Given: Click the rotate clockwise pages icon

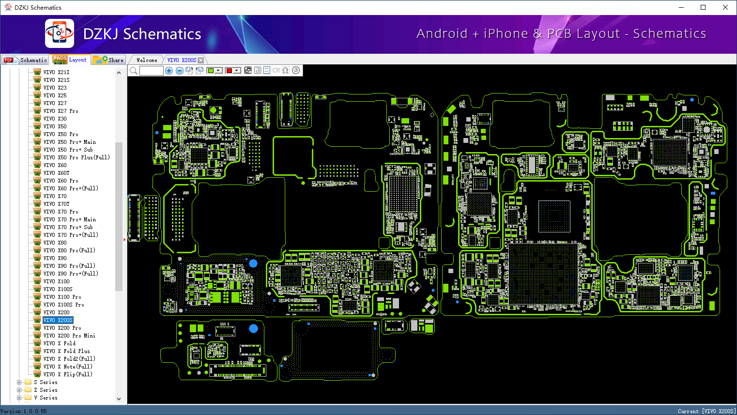Looking at the screenshot, I should tap(189, 71).
